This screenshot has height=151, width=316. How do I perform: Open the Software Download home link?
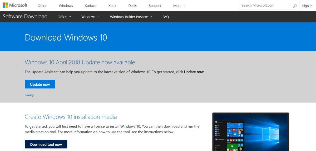pos(25,16)
